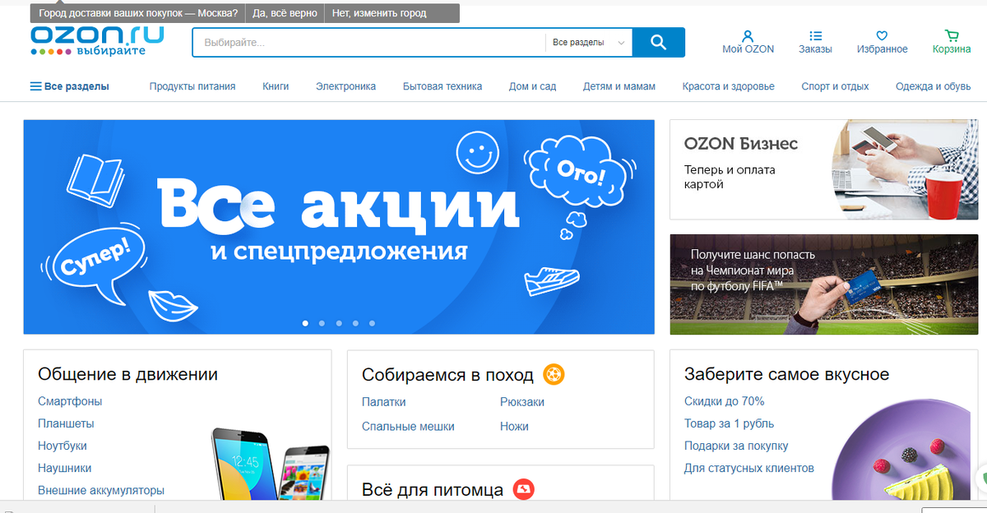Open Одежда и обувь category
Screen dimensions: 987x513
click(x=934, y=86)
